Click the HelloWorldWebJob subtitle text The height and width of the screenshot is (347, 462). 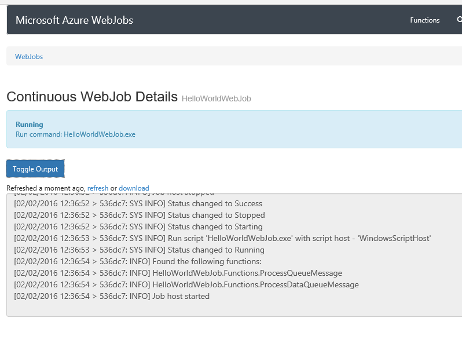tap(216, 98)
